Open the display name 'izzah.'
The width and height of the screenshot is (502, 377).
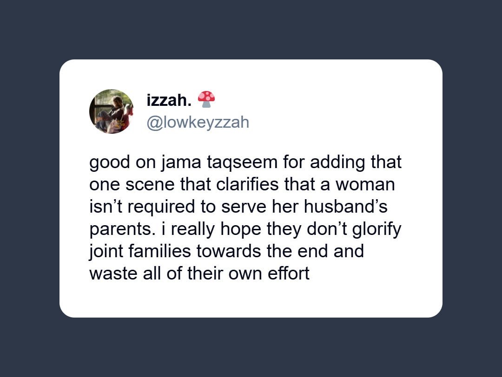click(x=169, y=99)
